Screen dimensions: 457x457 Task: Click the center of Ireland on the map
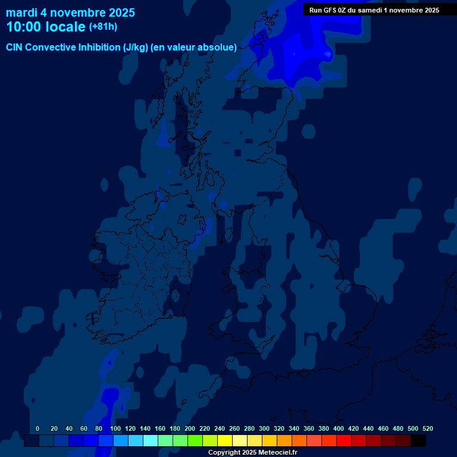pyautogui.click(x=143, y=268)
